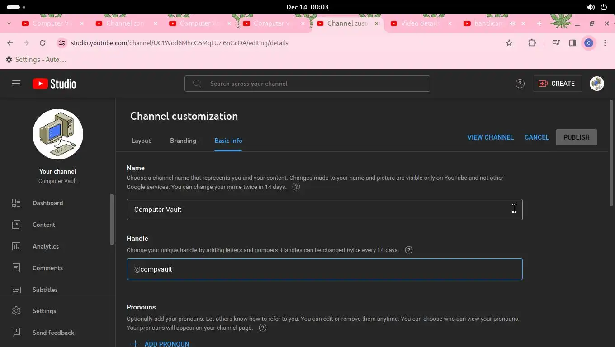
Task: Click the help icon beside Pronouns description
Action: pos(263,328)
